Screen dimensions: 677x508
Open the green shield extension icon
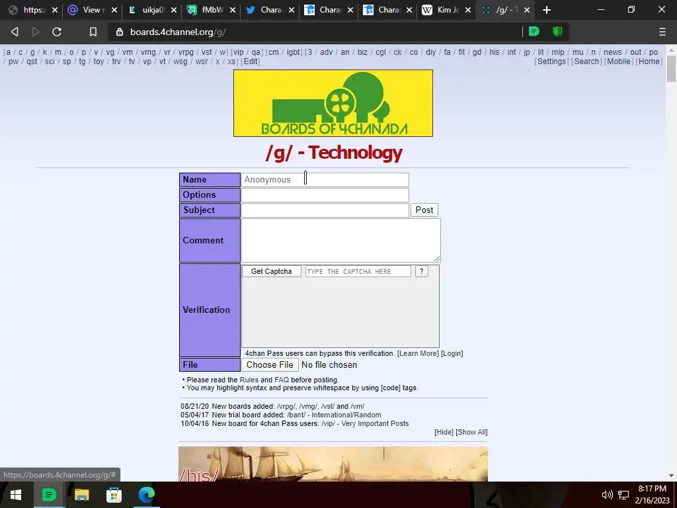(x=557, y=31)
